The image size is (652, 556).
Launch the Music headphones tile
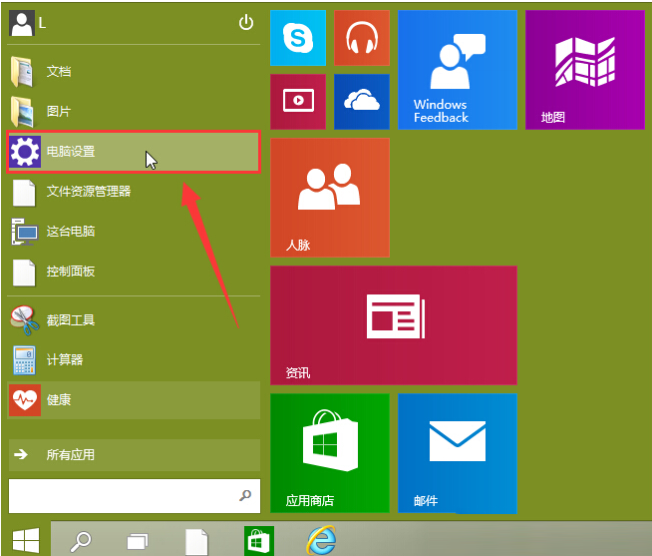[361, 38]
